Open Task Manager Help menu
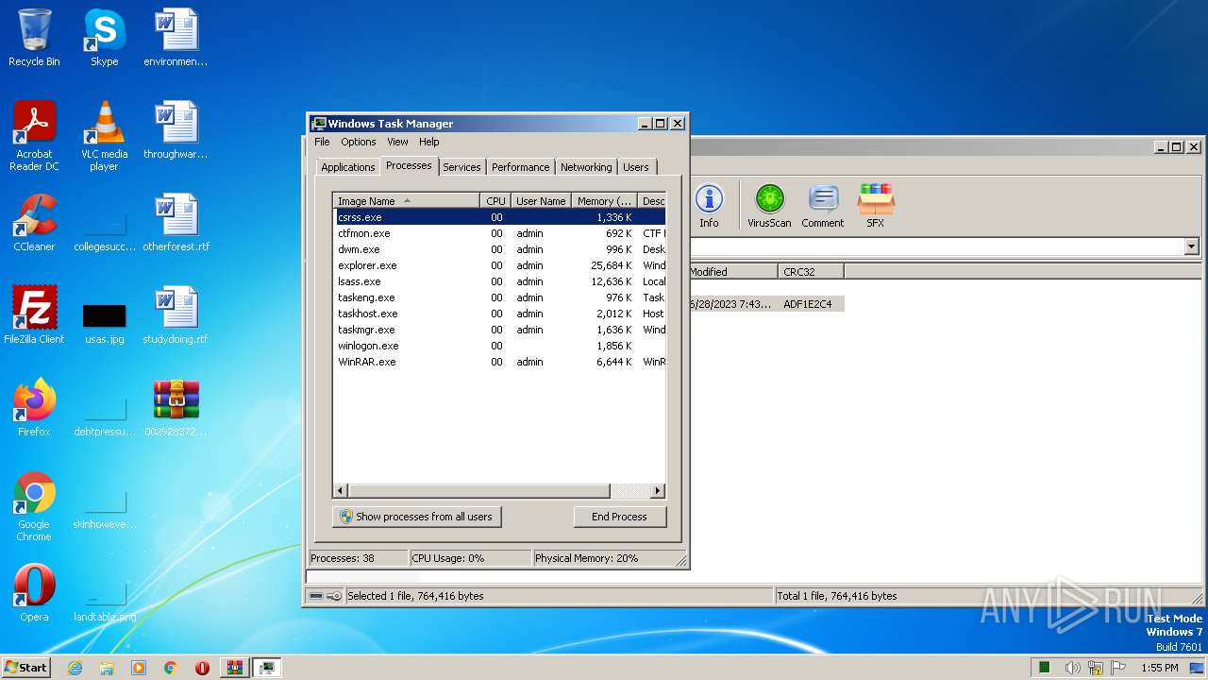 [x=429, y=142]
